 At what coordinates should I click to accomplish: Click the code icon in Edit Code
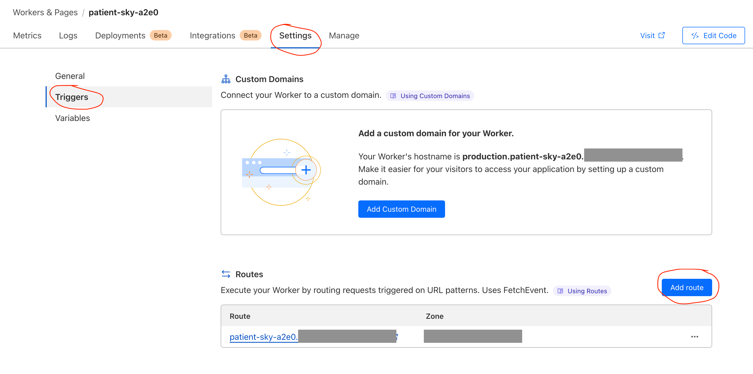(x=695, y=36)
